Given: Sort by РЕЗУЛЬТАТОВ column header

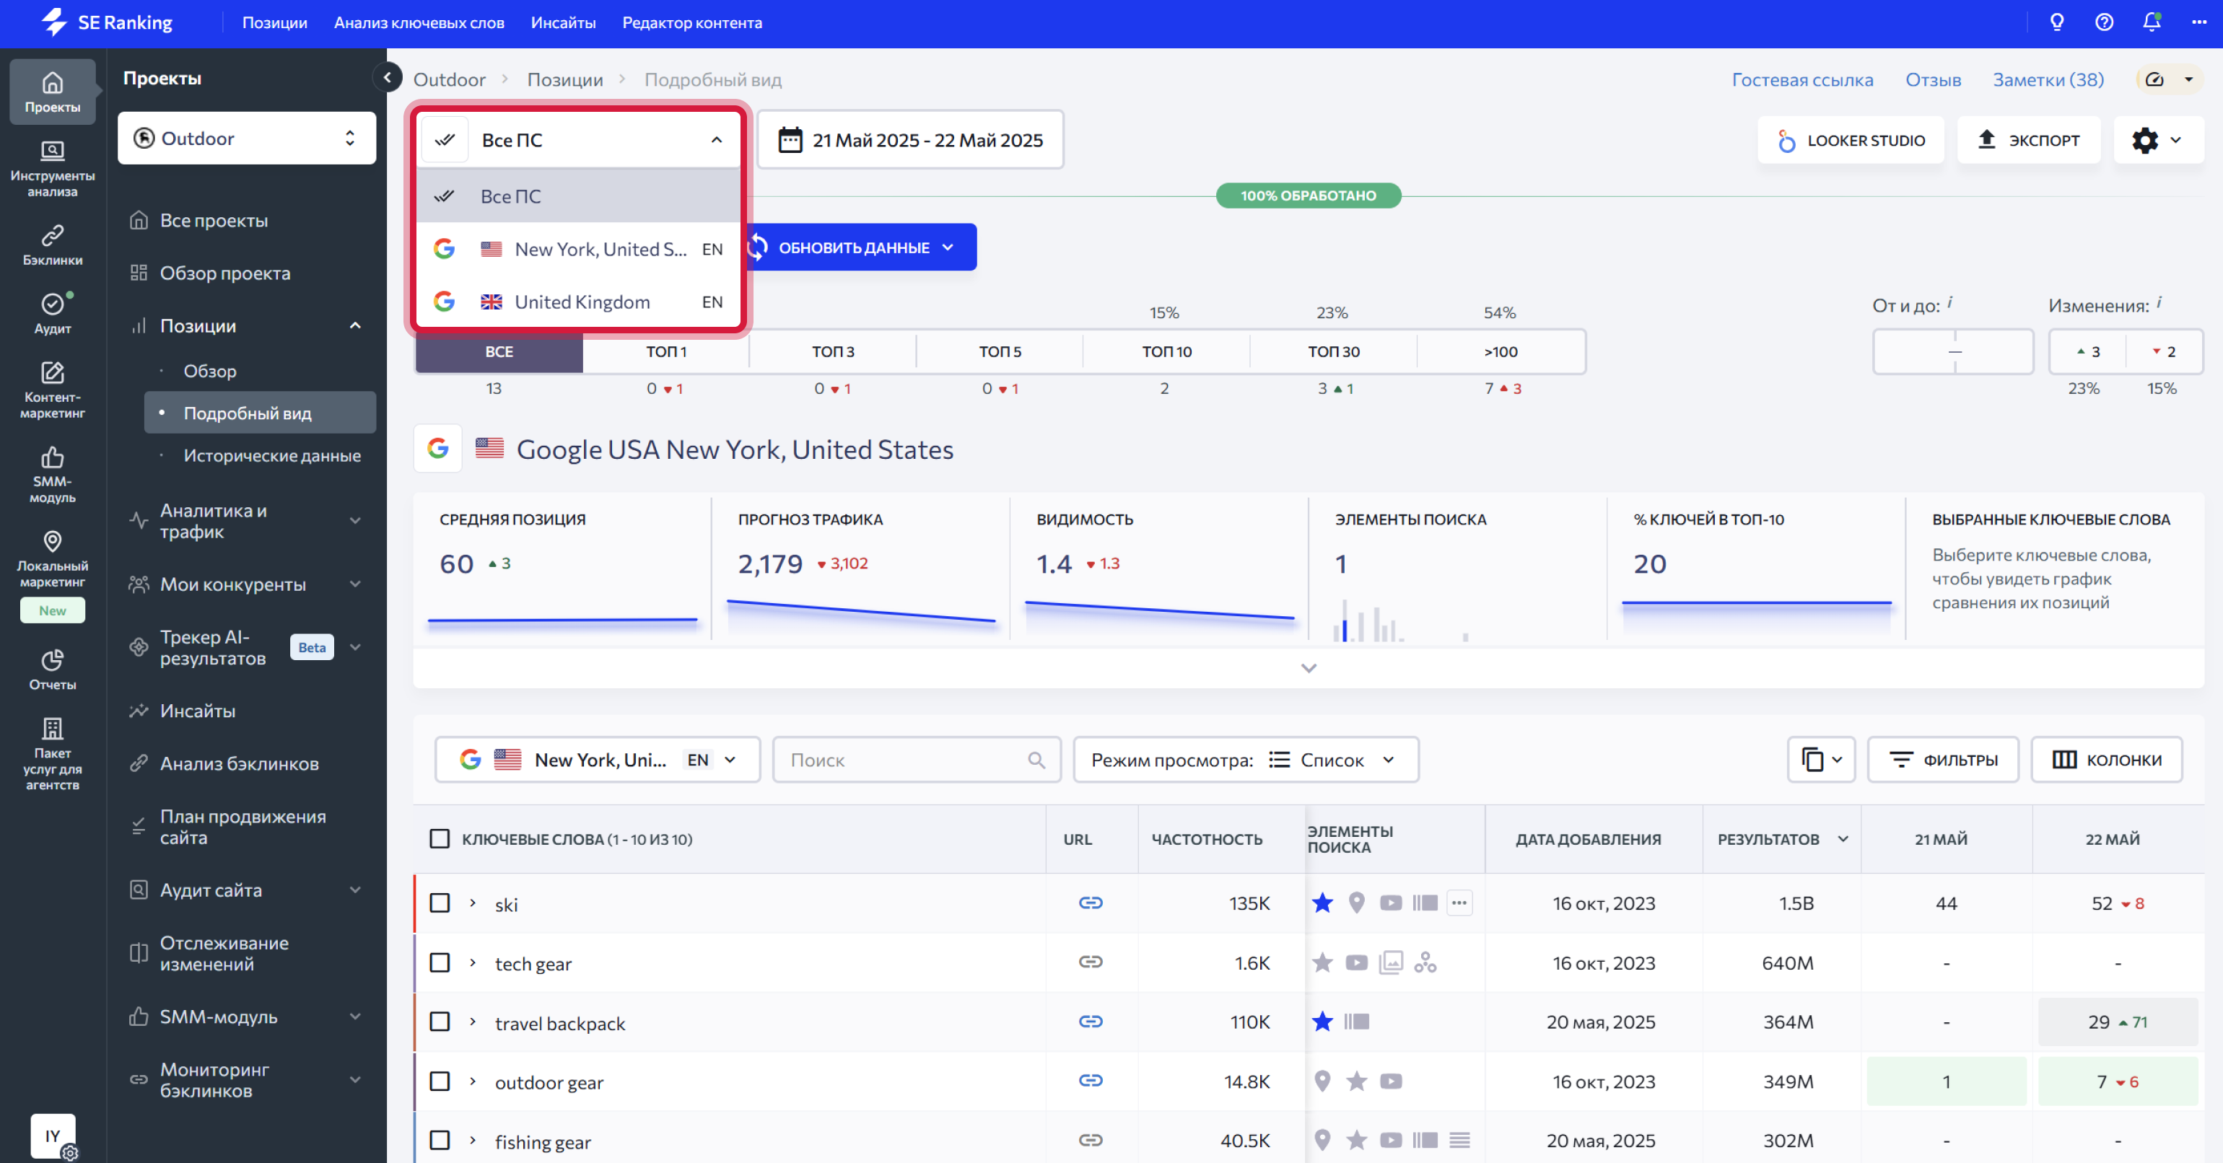Looking at the screenshot, I should tap(1782, 838).
